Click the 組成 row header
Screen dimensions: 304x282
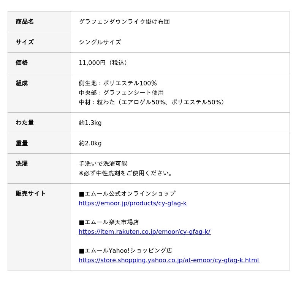(22, 83)
